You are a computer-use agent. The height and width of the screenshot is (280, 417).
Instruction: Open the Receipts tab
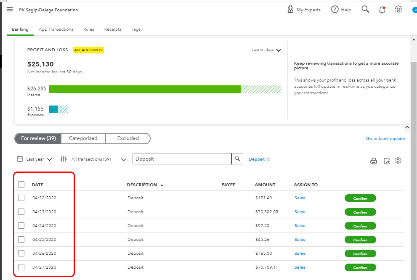click(113, 29)
